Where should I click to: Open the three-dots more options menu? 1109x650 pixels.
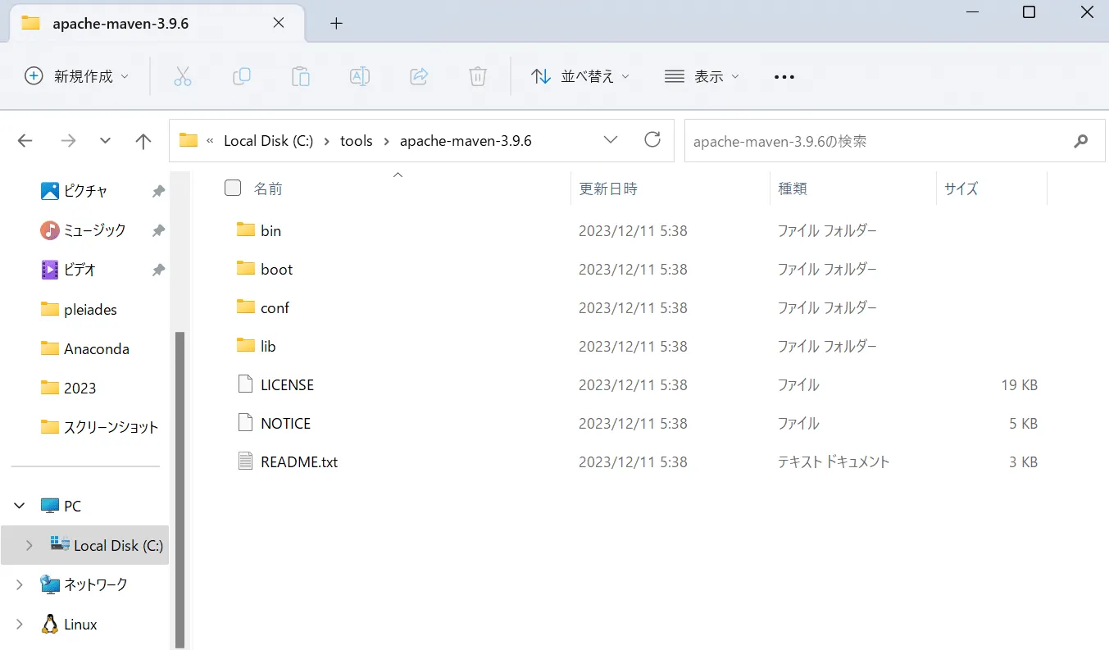click(x=784, y=77)
